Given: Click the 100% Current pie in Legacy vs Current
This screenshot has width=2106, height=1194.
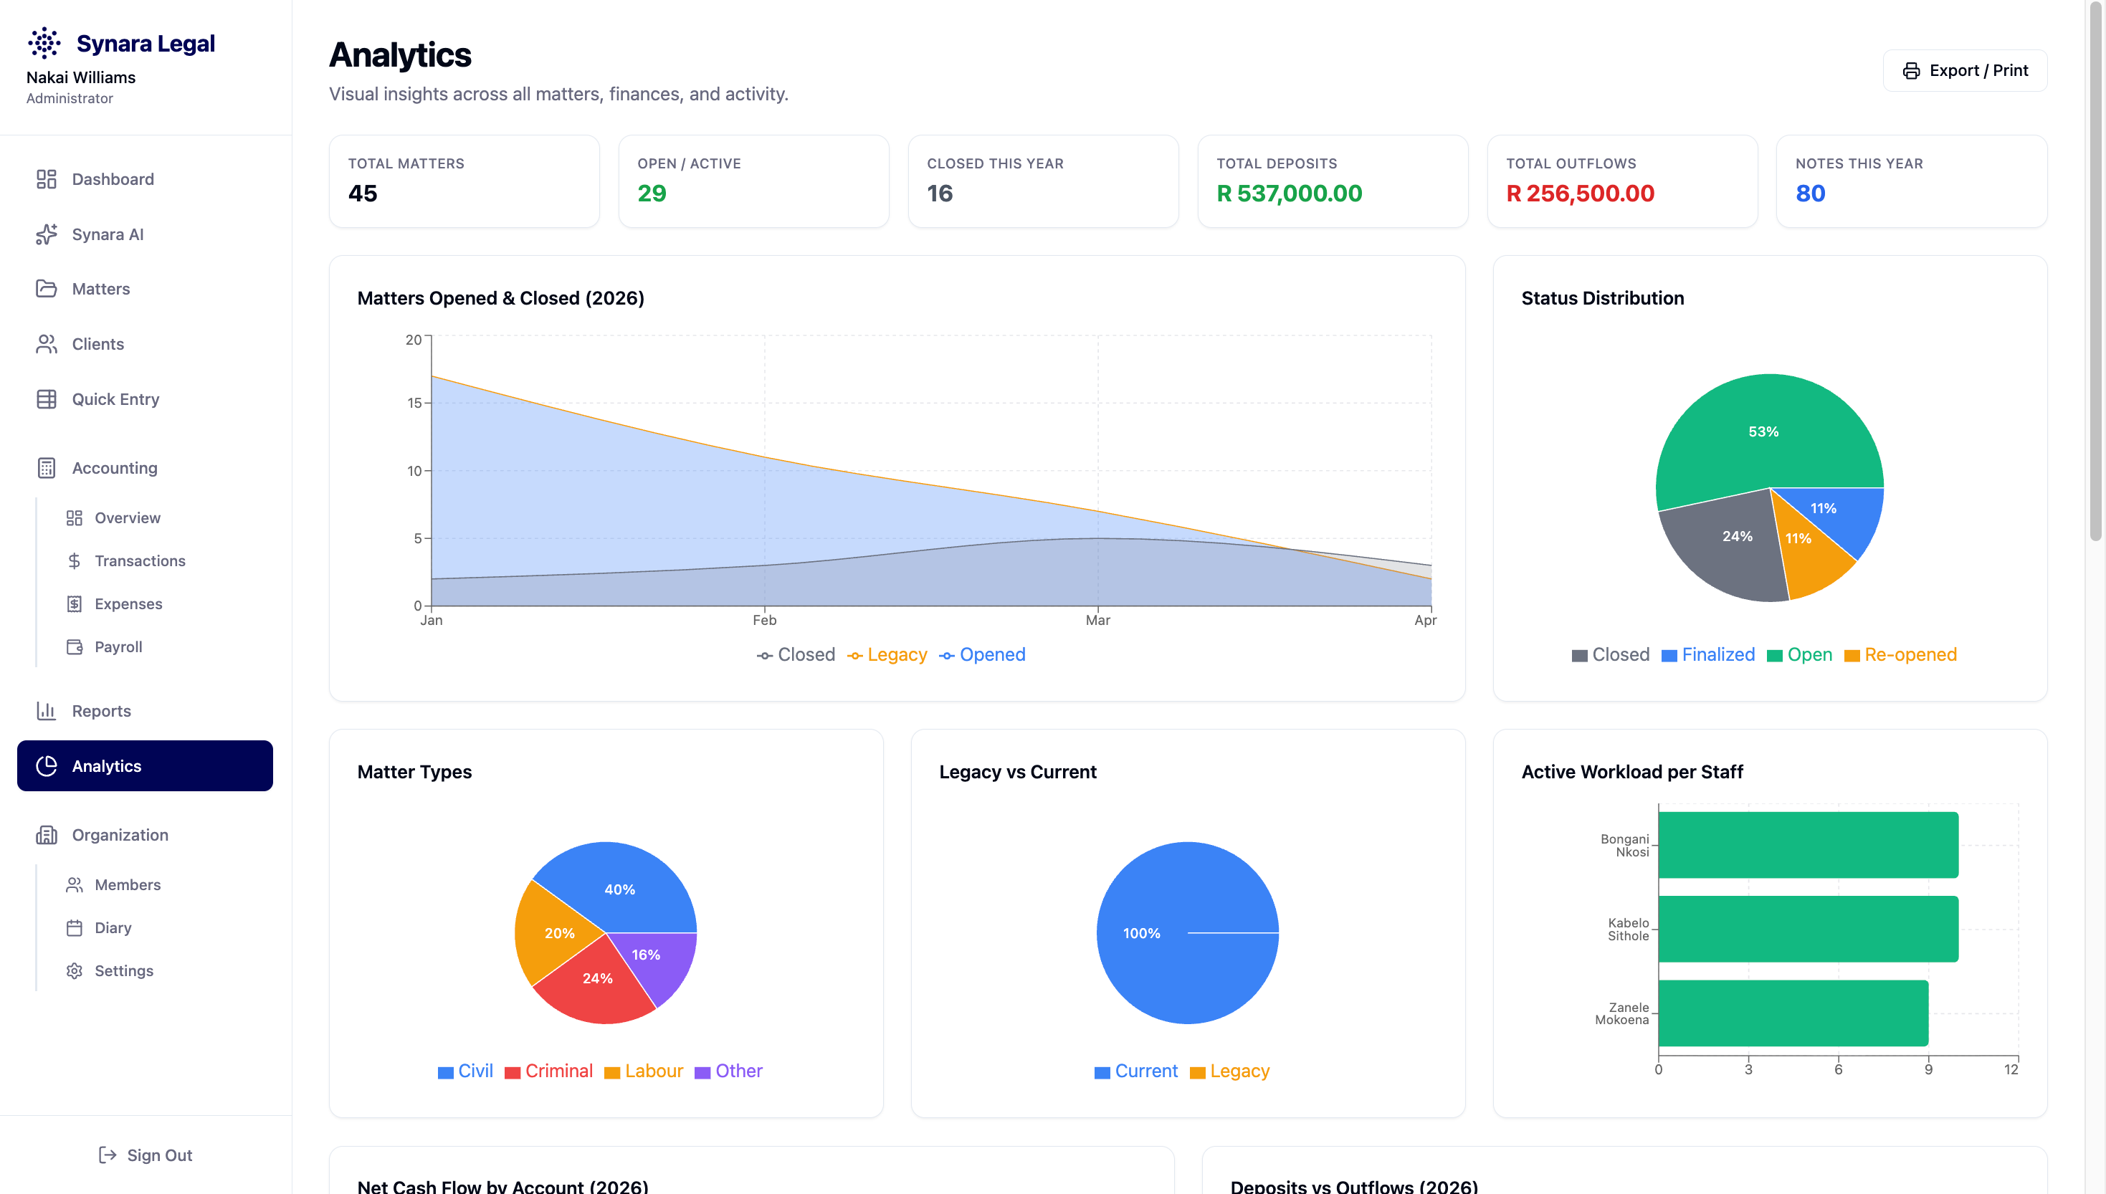Looking at the screenshot, I should [x=1188, y=932].
